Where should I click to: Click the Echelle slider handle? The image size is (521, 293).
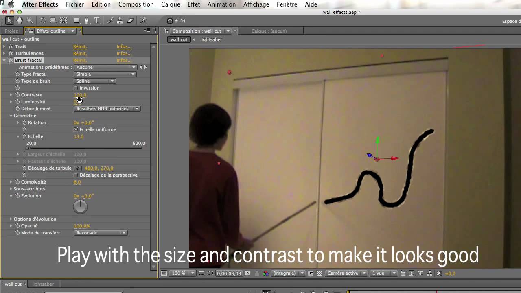tap(27, 148)
